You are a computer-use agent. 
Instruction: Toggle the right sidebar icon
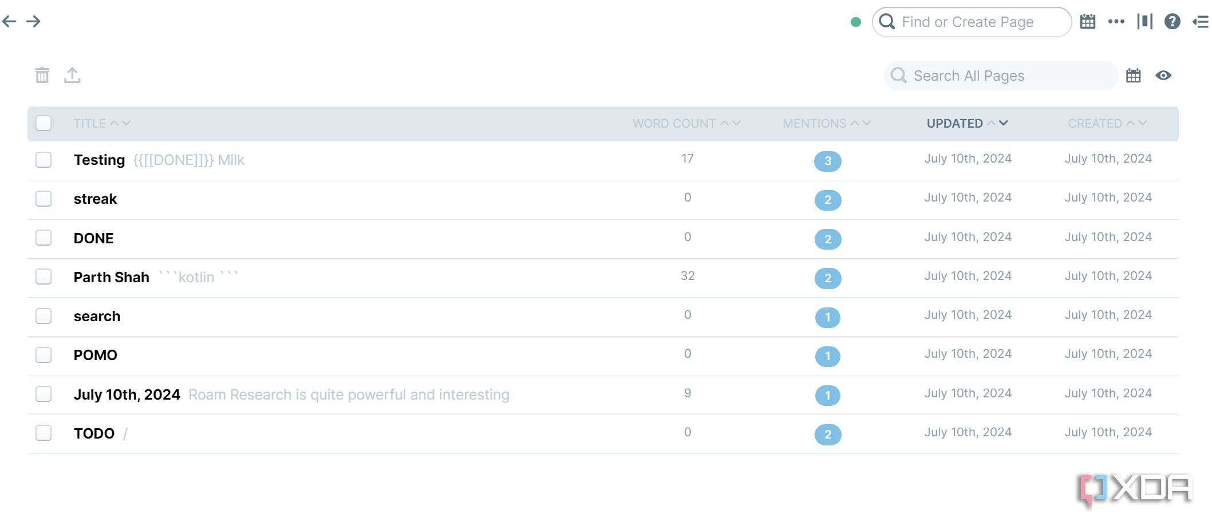coord(1201,22)
